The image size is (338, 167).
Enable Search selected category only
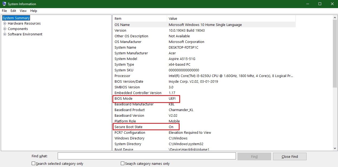33,163
